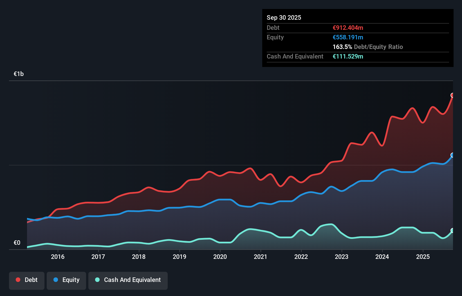This screenshot has height=296, width=462.
Task: Select the 2018 x-axis label
Action: (x=139, y=257)
